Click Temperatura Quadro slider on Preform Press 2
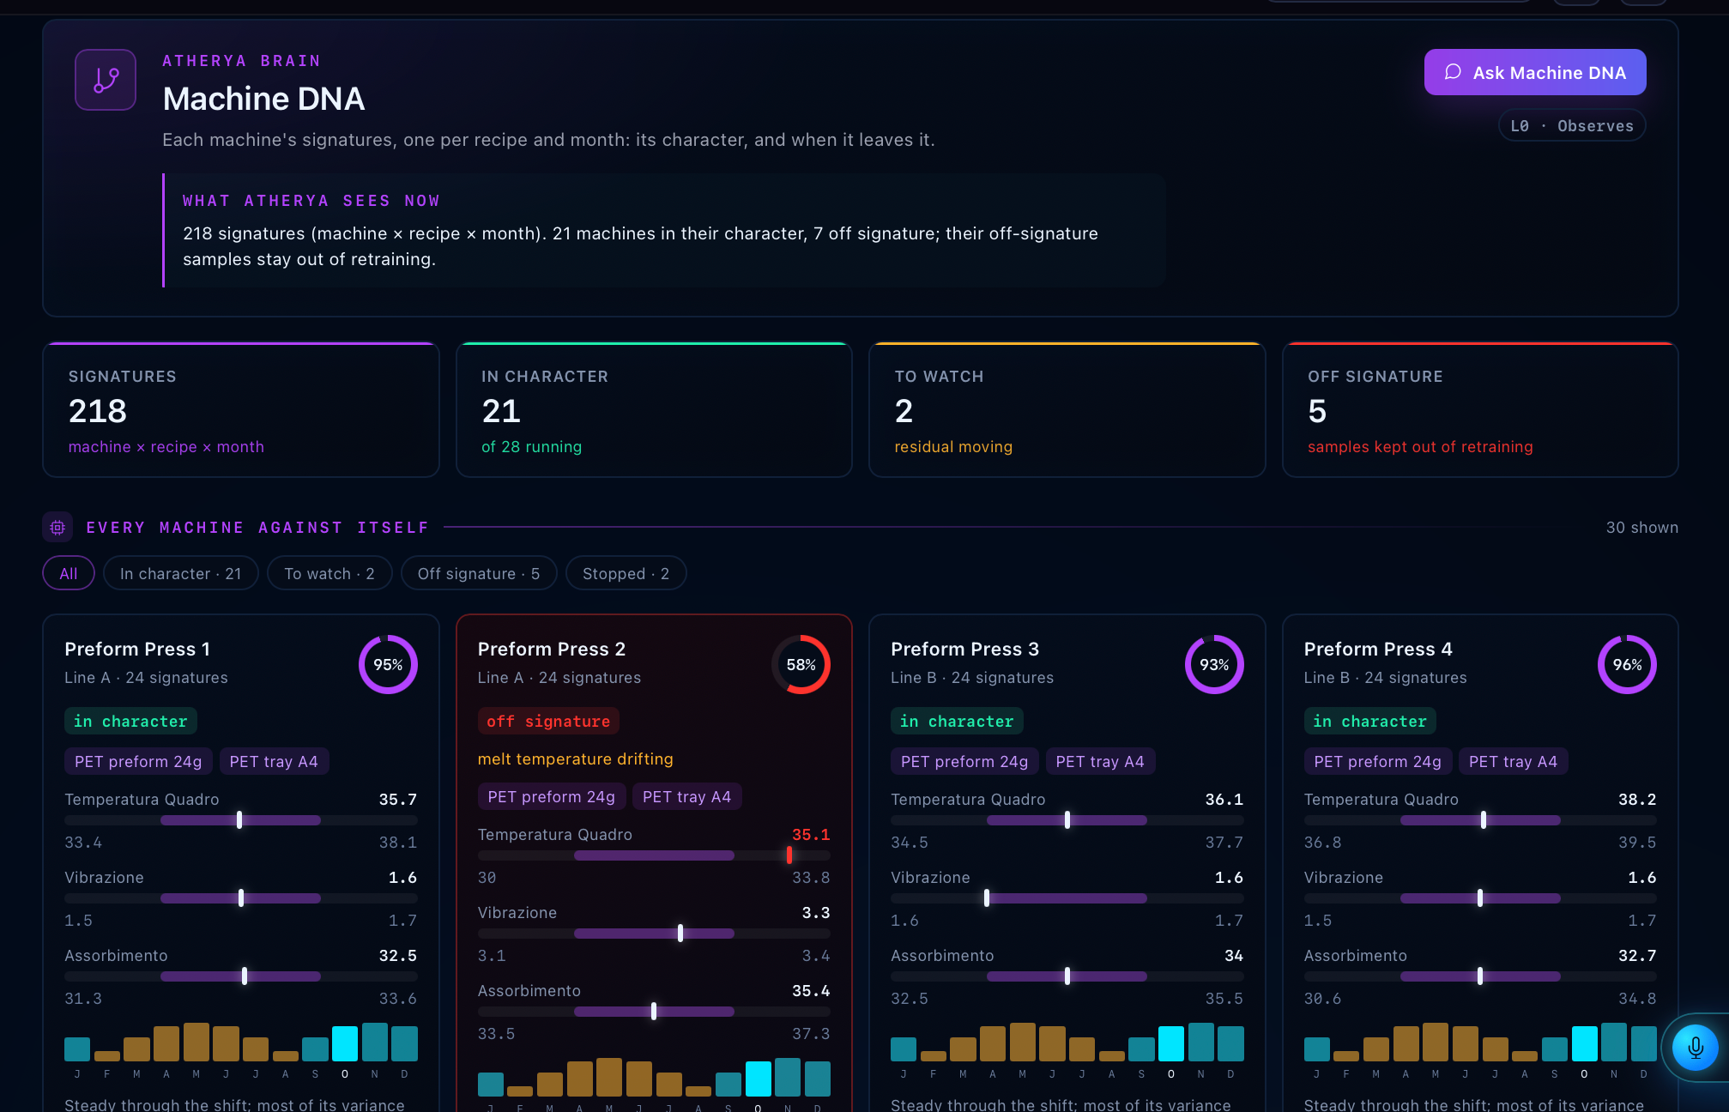 click(x=654, y=855)
